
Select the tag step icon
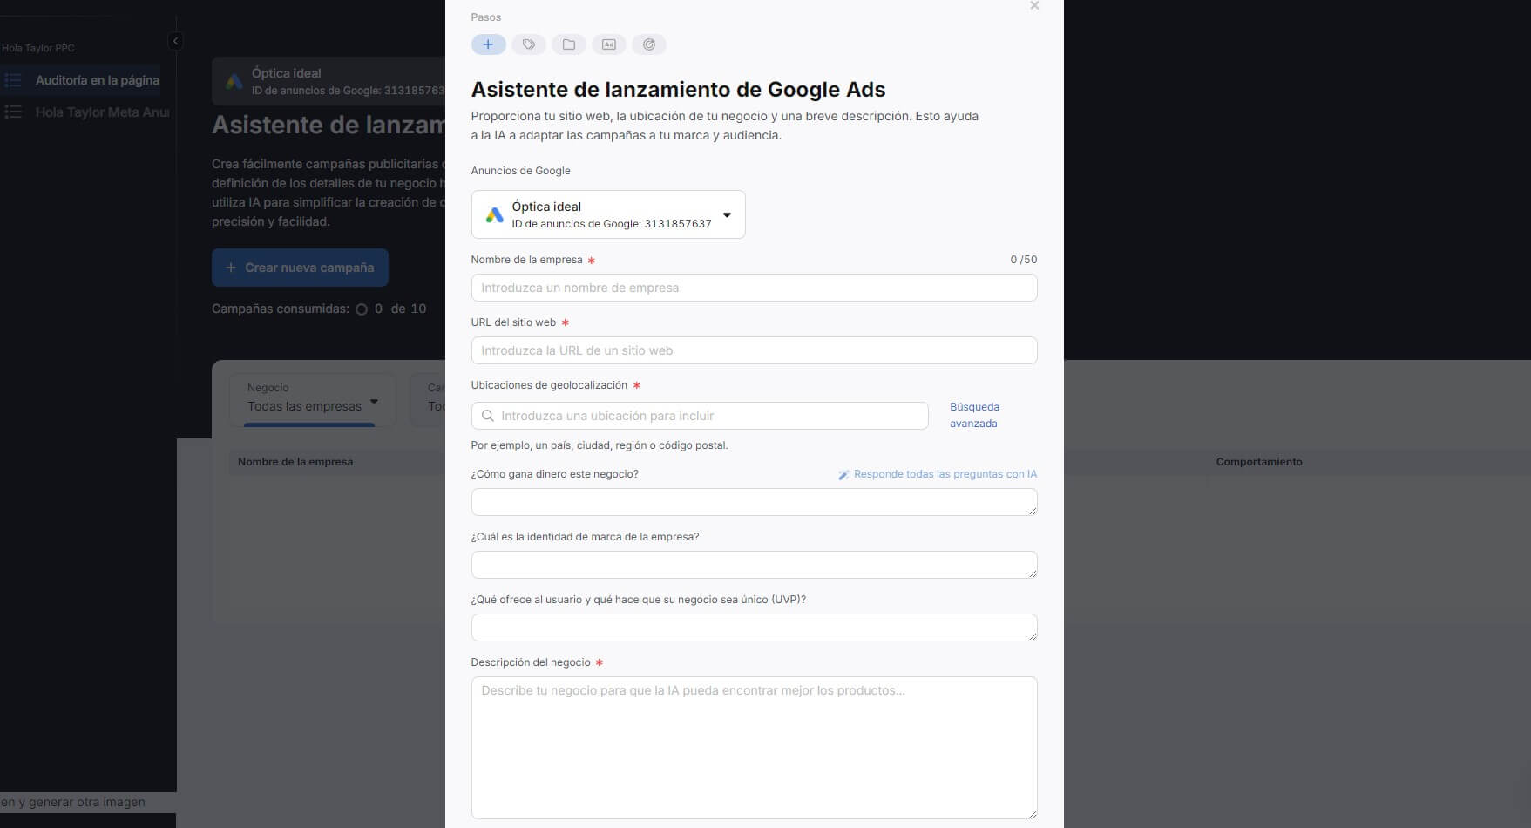point(528,44)
